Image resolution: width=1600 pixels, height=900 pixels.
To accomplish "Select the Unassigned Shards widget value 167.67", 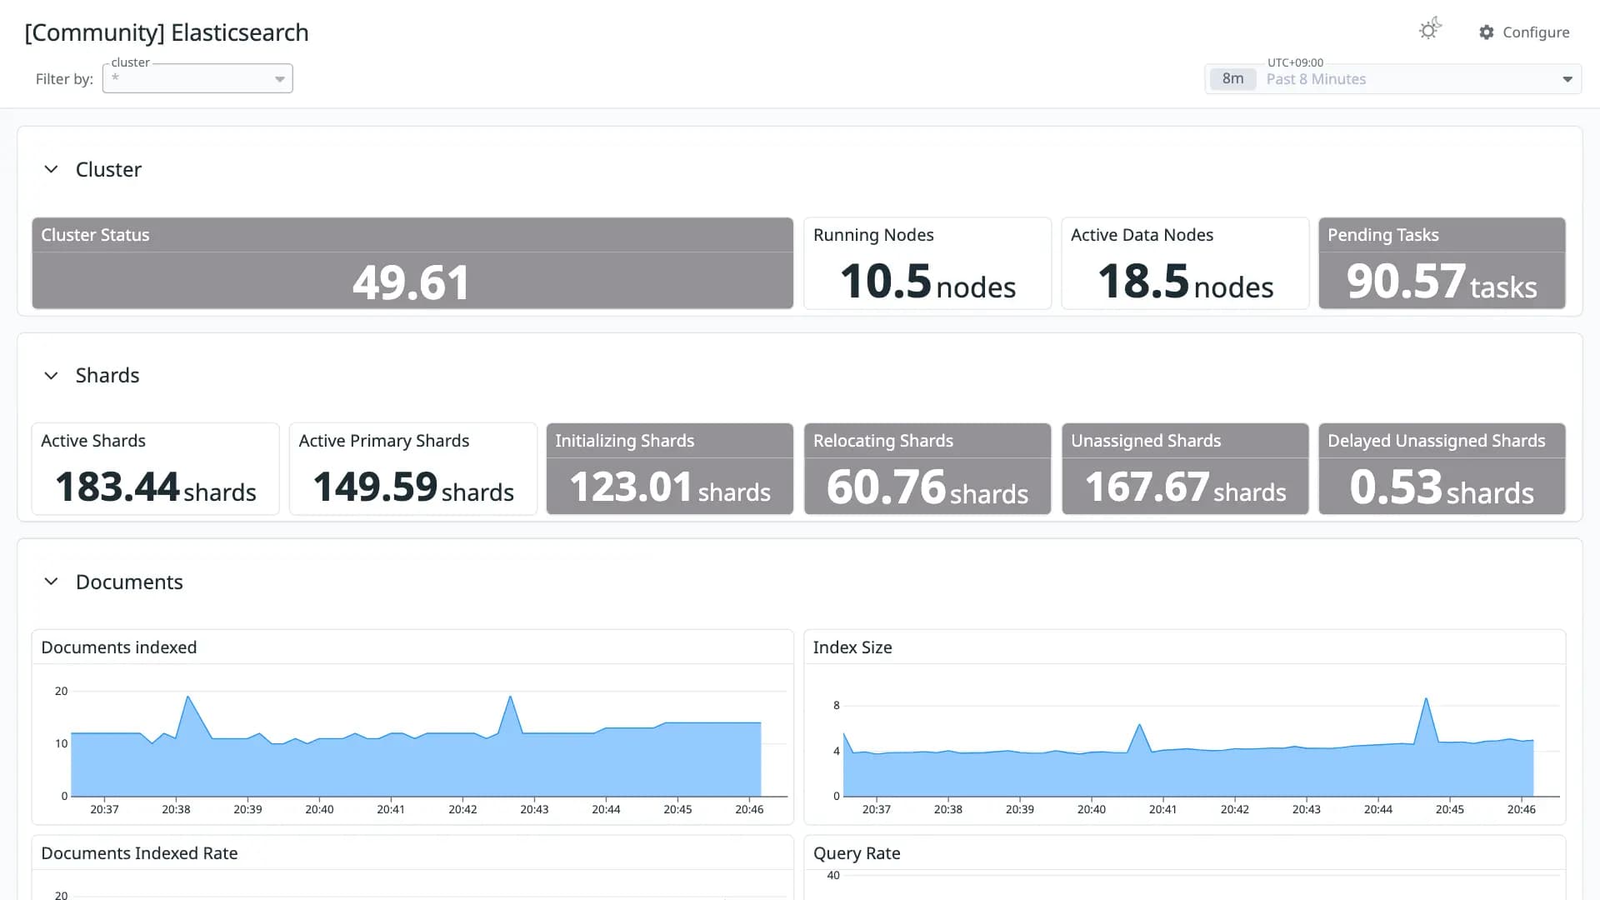I will [1147, 487].
